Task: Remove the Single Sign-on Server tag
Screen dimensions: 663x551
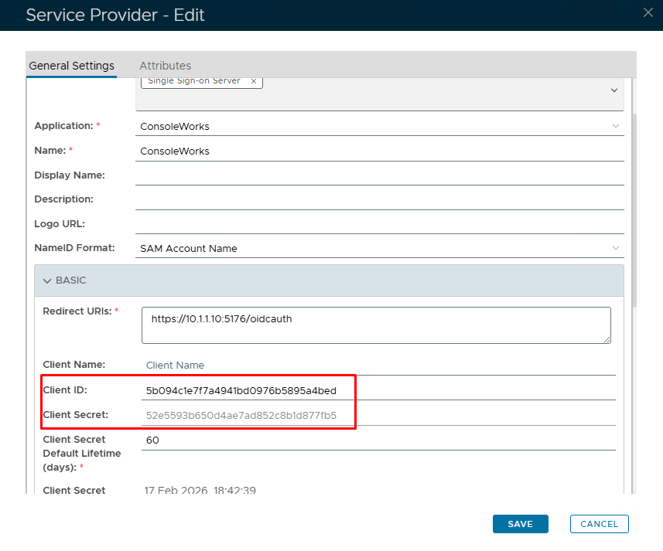Action: (x=253, y=81)
